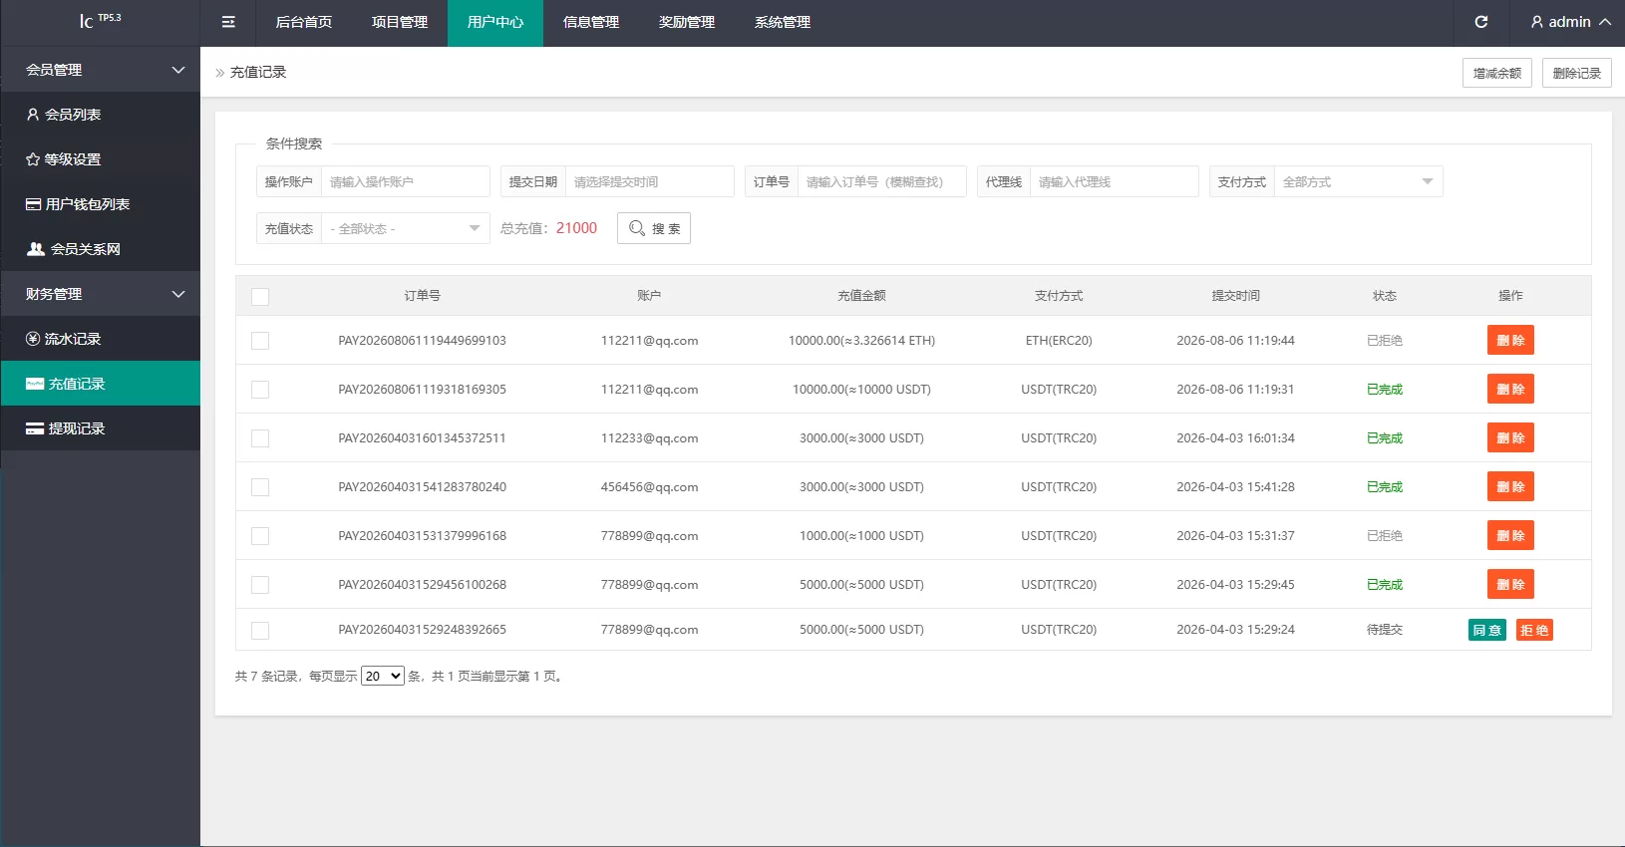Click the 充值记录 sidebar icon
Image resolution: width=1625 pixels, height=847 pixels.
pyautogui.click(x=35, y=384)
